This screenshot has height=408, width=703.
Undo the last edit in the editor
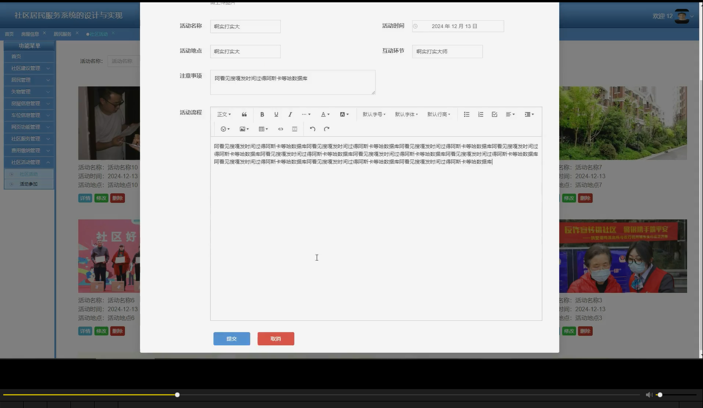pyautogui.click(x=312, y=129)
